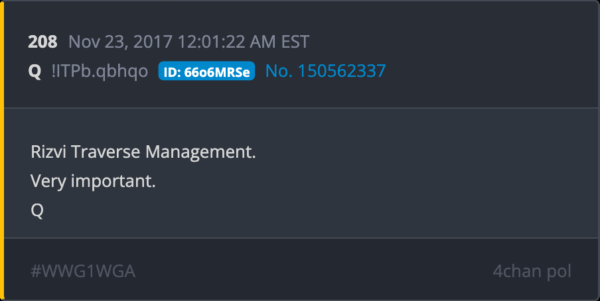Click the yellow accent bar on left edge

(2, 150)
